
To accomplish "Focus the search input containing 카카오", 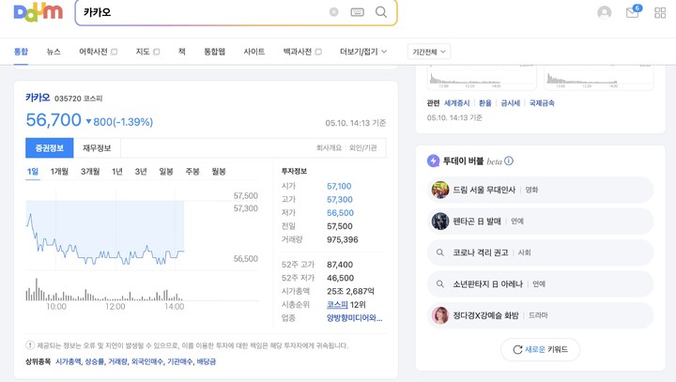I will 203,12.
